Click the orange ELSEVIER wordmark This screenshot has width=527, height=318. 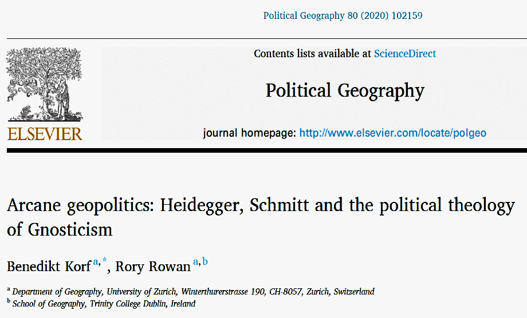45,133
